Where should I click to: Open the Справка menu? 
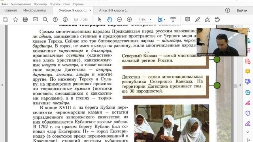point(78,4)
